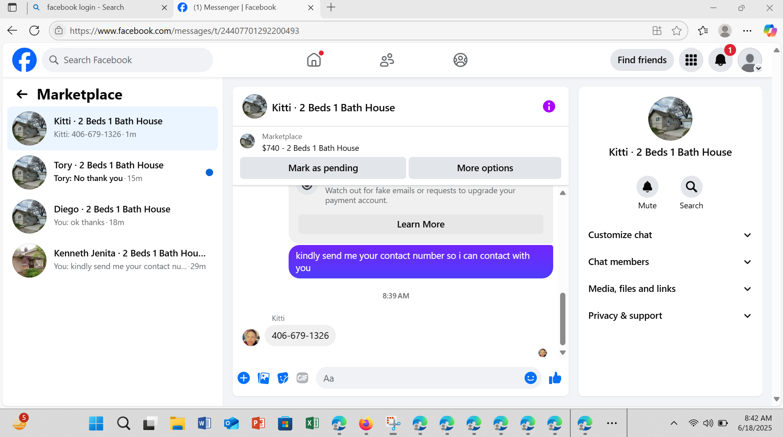The height and width of the screenshot is (437, 783).
Task: Expand the Chat members section
Action: [x=670, y=262]
